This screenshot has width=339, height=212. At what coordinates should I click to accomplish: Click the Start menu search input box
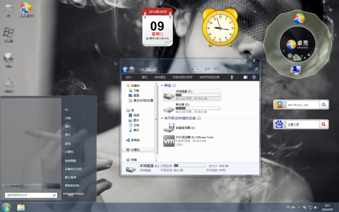click(29, 195)
